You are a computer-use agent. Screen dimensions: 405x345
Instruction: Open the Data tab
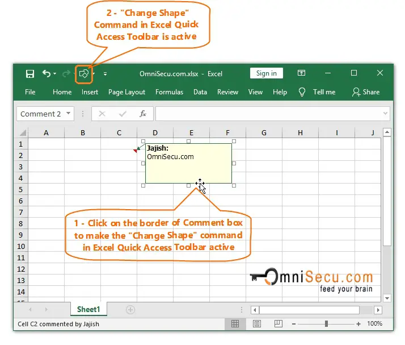200,92
